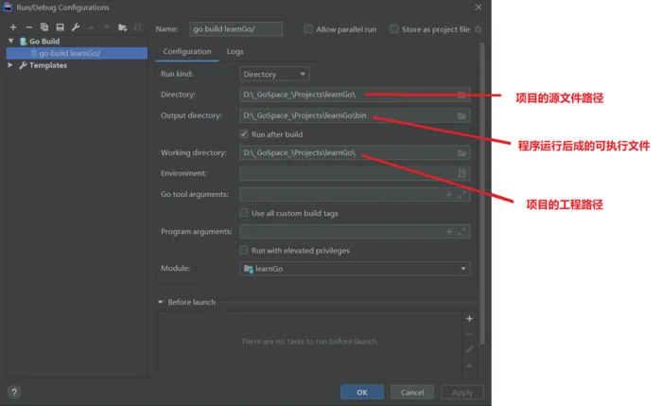Open the Module learnGo dropdown
Image resolution: width=662 pixels, height=406 pixels.
click(355, 269)
